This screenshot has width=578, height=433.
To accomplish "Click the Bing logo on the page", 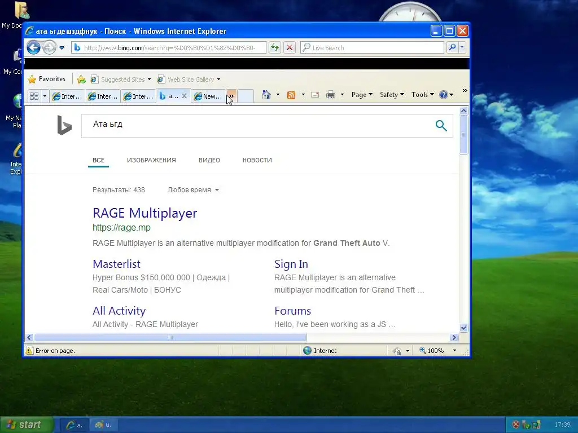I will 64,125.
